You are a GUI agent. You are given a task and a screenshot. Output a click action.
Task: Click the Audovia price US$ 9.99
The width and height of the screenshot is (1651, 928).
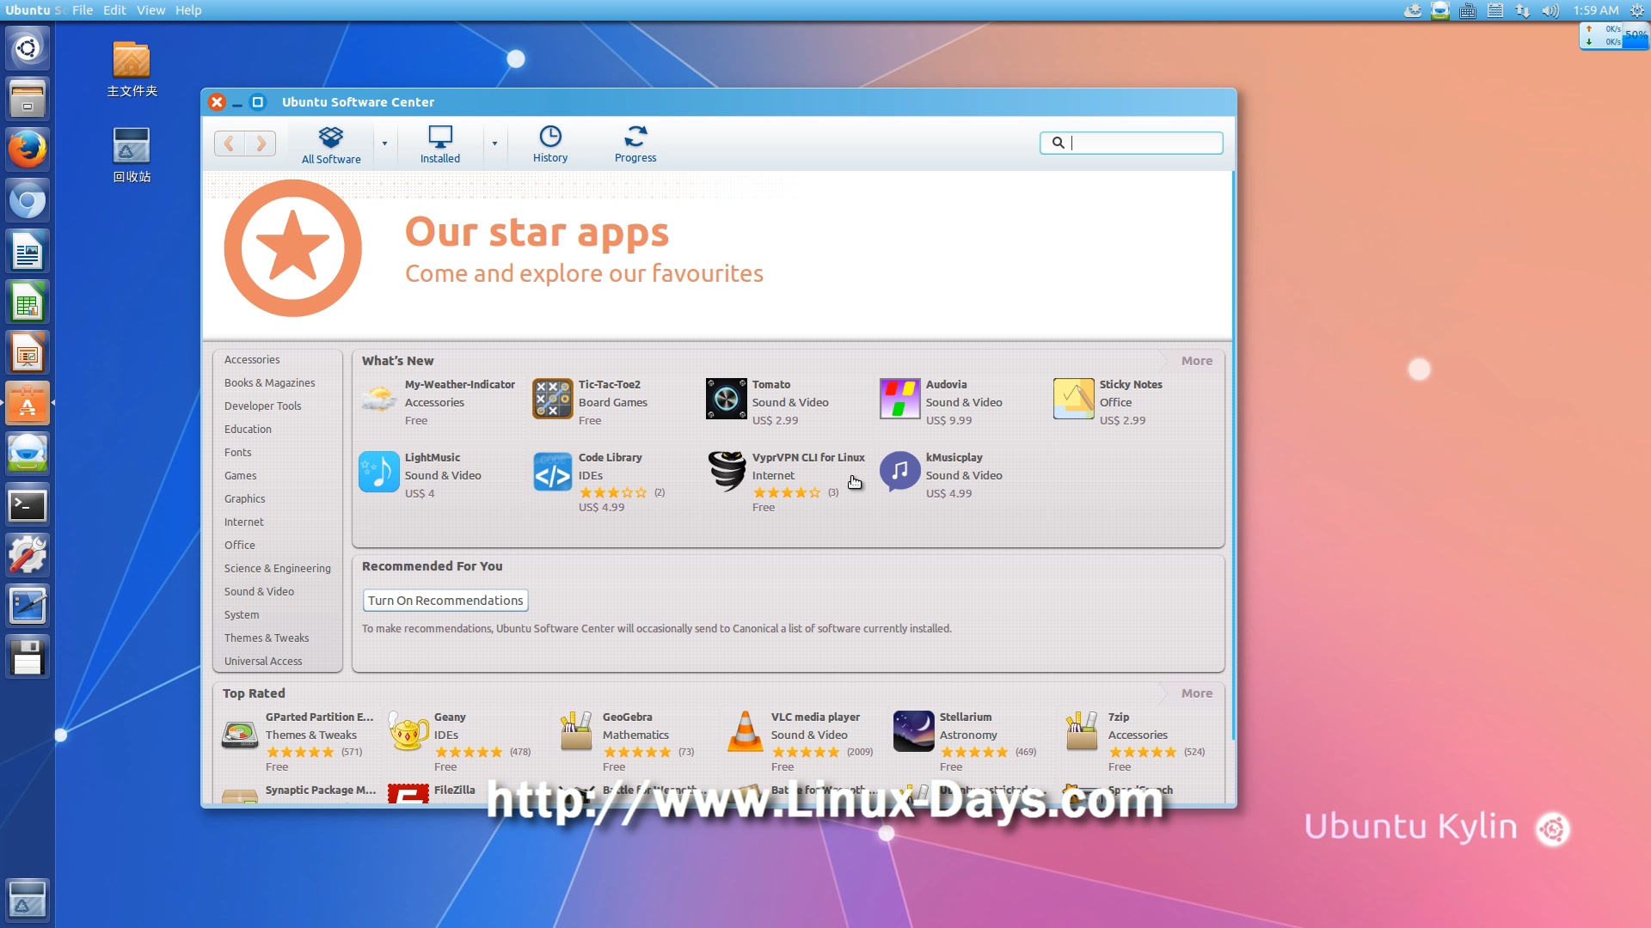[948, 420]
